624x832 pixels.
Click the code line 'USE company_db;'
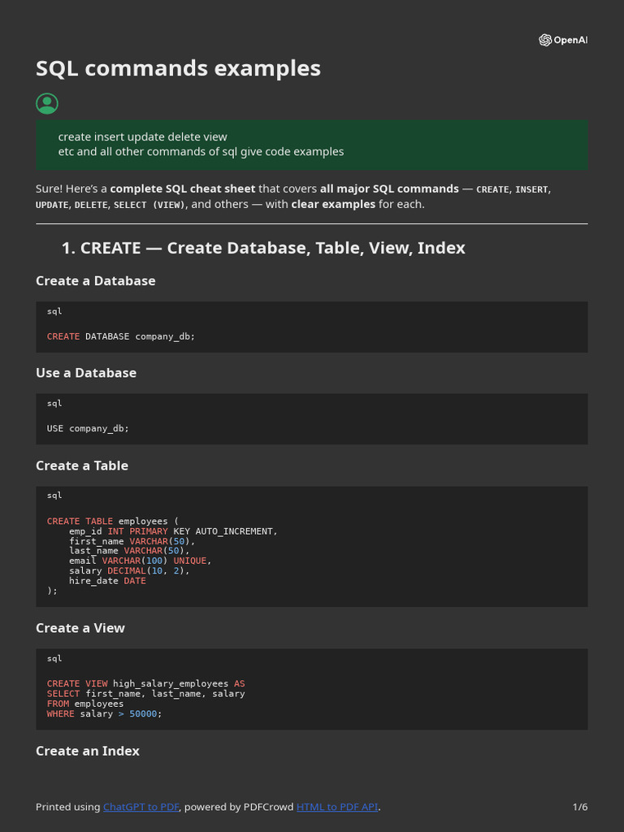tap(88, 429)
